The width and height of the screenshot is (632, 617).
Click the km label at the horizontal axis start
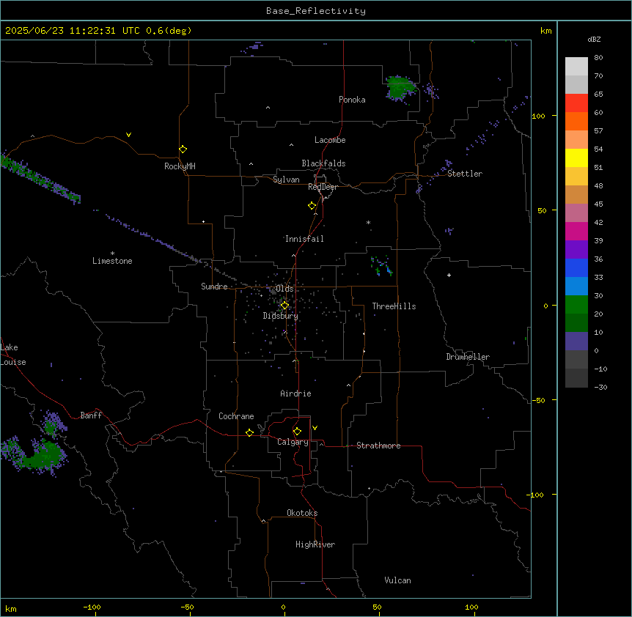click(11, 608)
